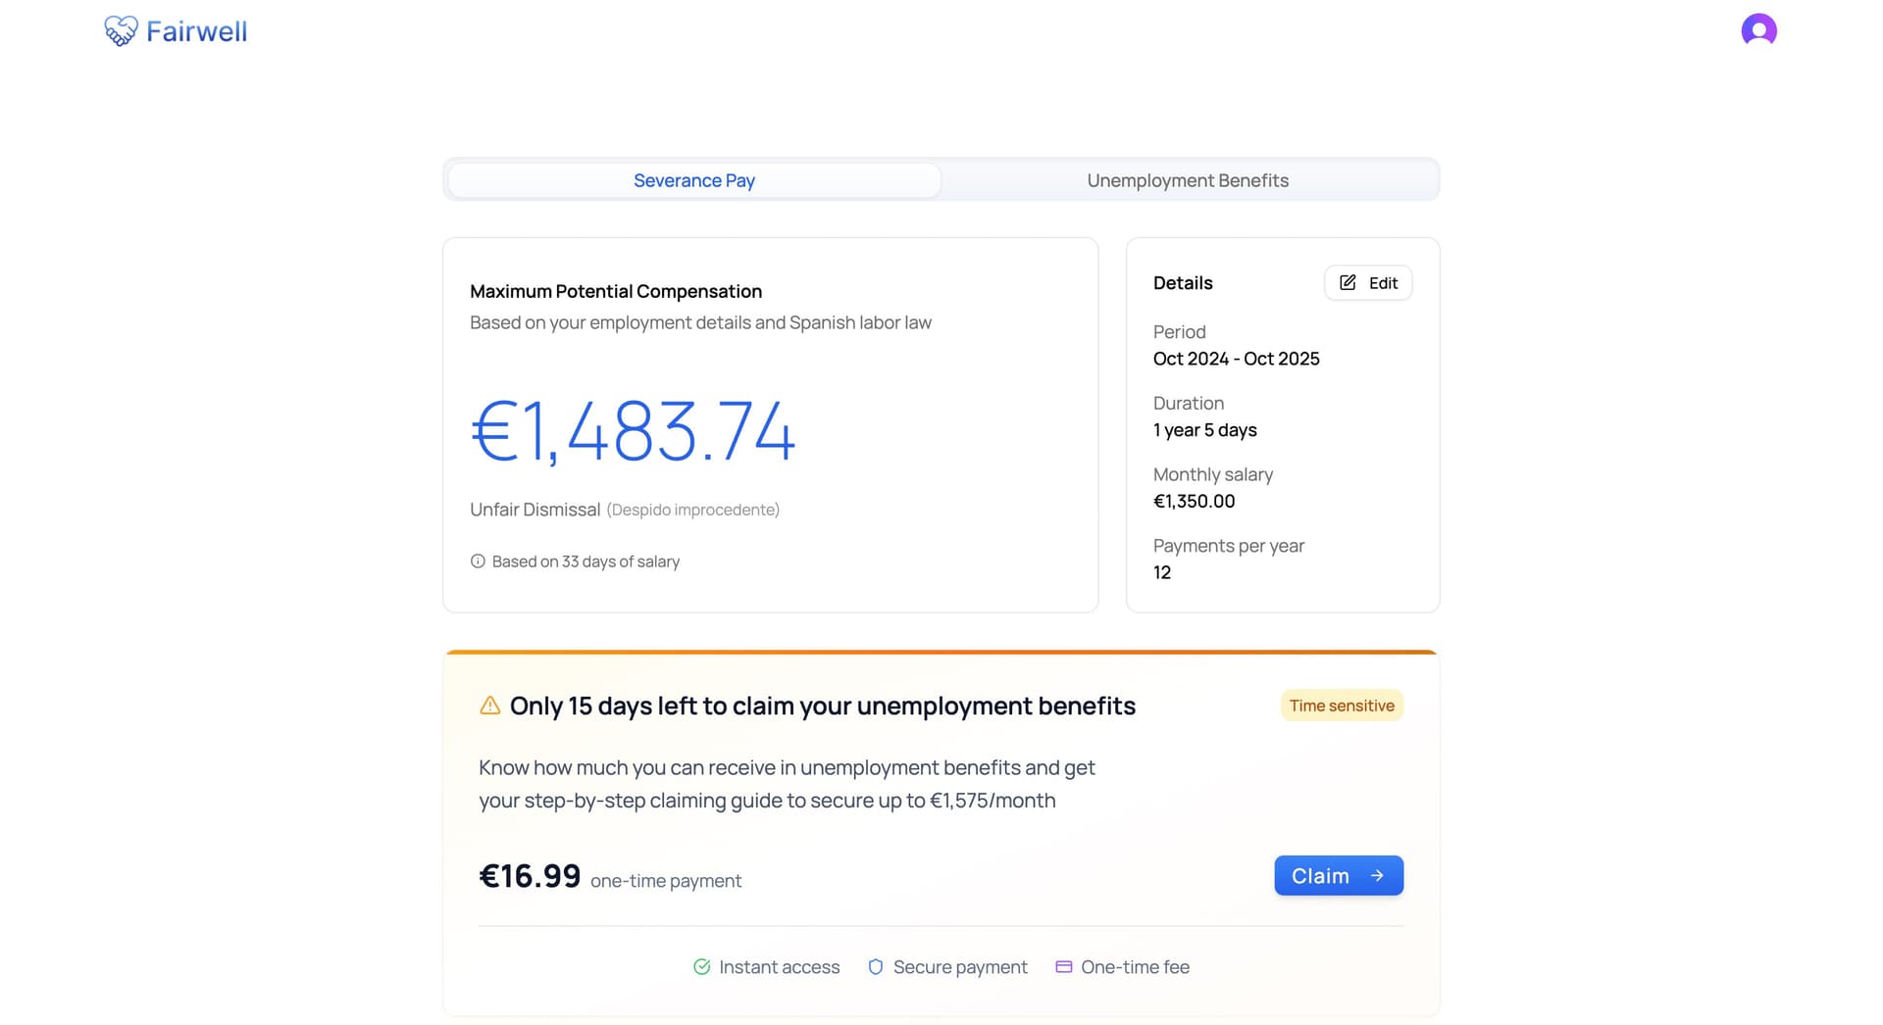Click the orange warning triangle icon
The image size is (1883, 1025).
coord(489,706)
